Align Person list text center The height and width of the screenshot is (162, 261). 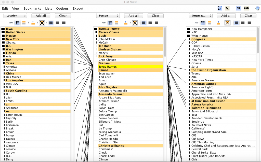[150, 23]
